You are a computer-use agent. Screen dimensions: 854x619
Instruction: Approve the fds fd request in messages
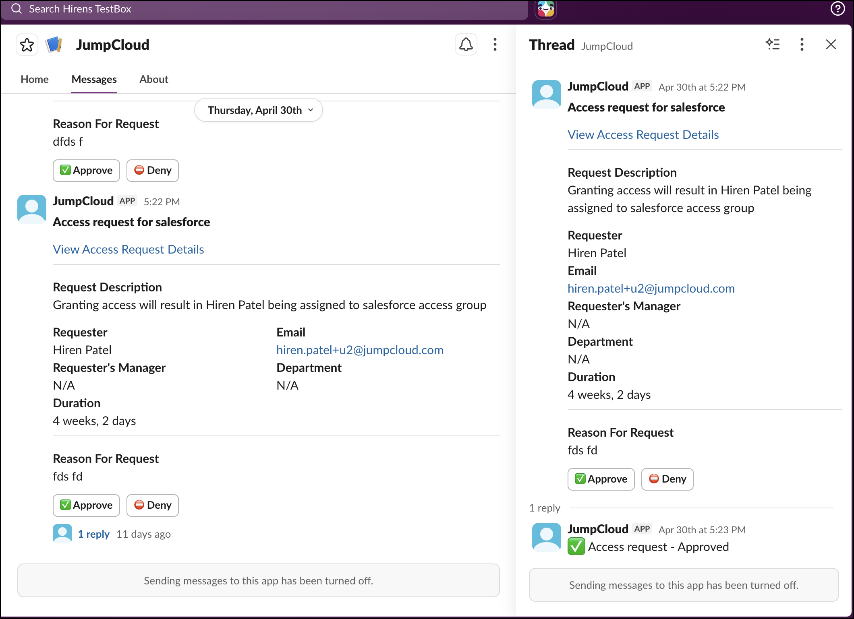(86, 505)
